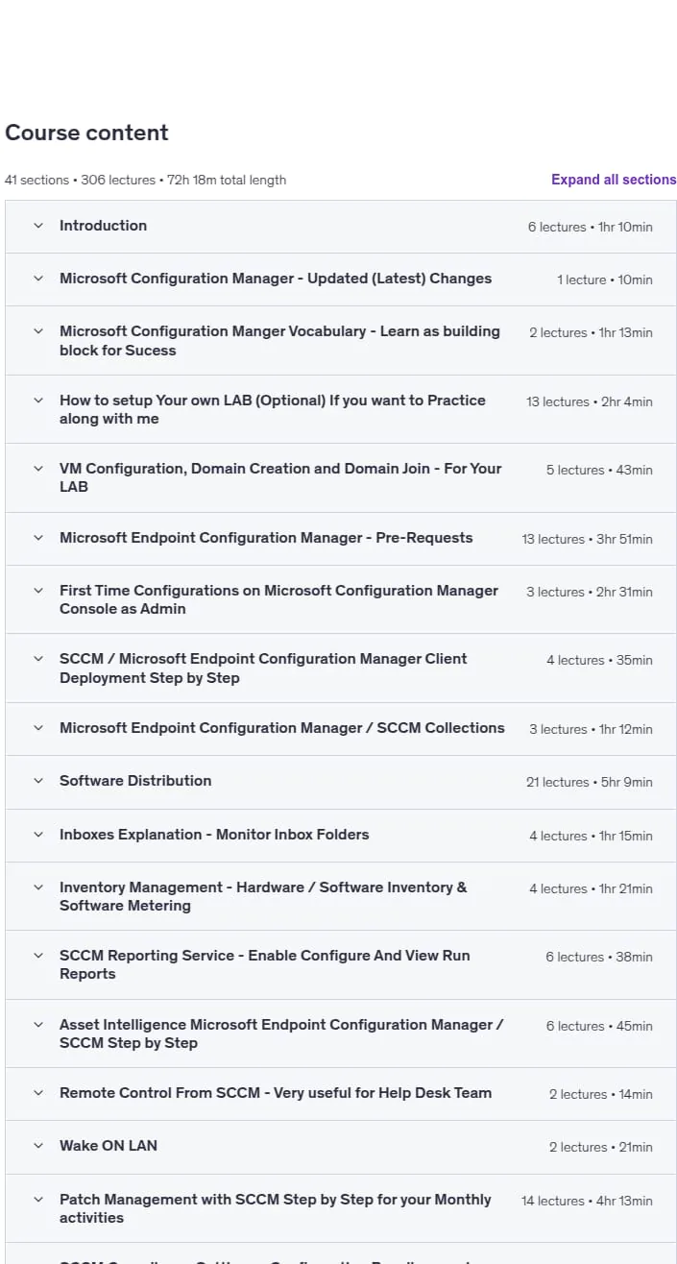Expand chevron for Patch Management with SCCM
This screenshot has width=677, height=1264.
tap(38, 1200)
